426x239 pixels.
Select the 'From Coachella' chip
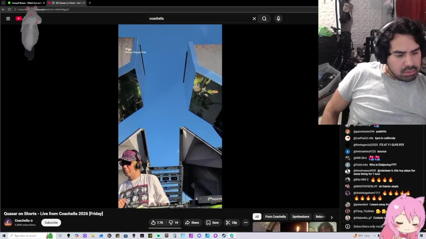coord(276,217)
